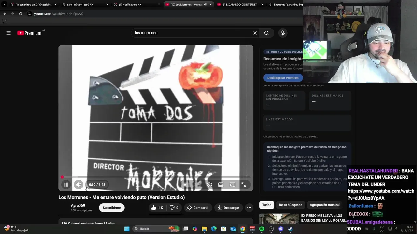
Task: Click the video title text
Action: [122, 197]
